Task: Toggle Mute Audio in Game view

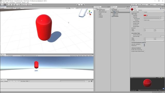Action: click(x=80, y=56)
